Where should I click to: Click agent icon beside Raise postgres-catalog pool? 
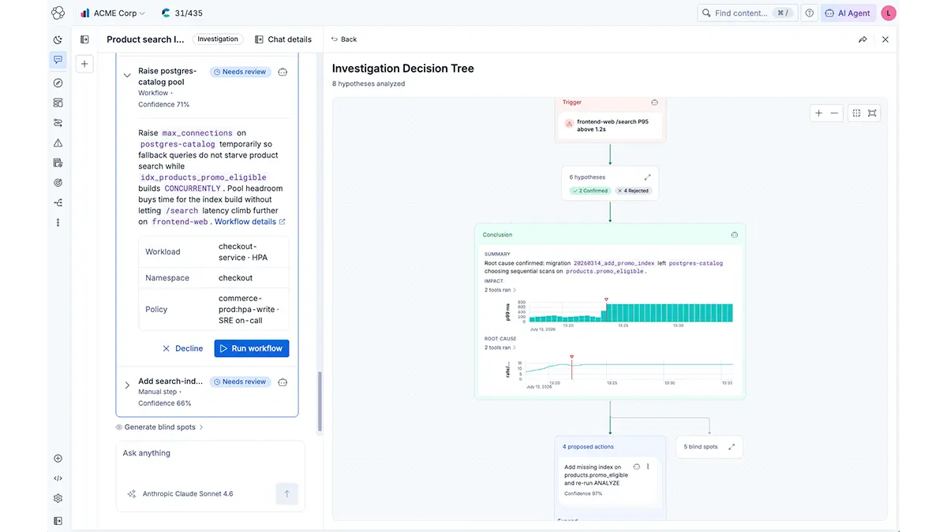pos(283,72)
